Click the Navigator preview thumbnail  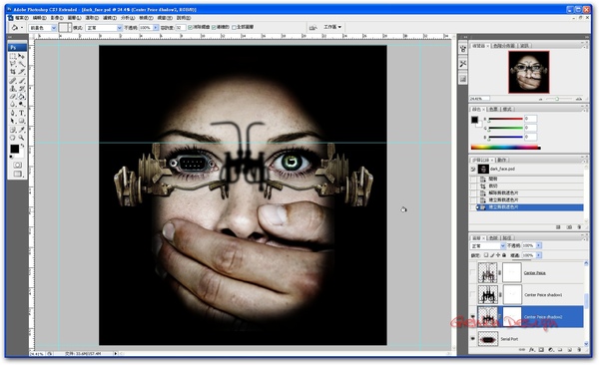(x=529, y=72)
